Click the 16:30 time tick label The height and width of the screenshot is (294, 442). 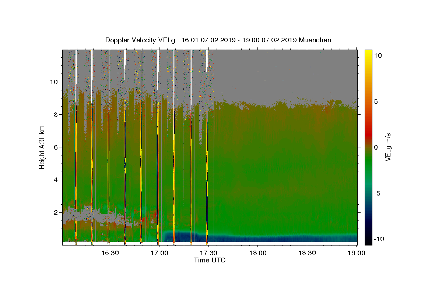pyautogui.click(x=110, y=253)
